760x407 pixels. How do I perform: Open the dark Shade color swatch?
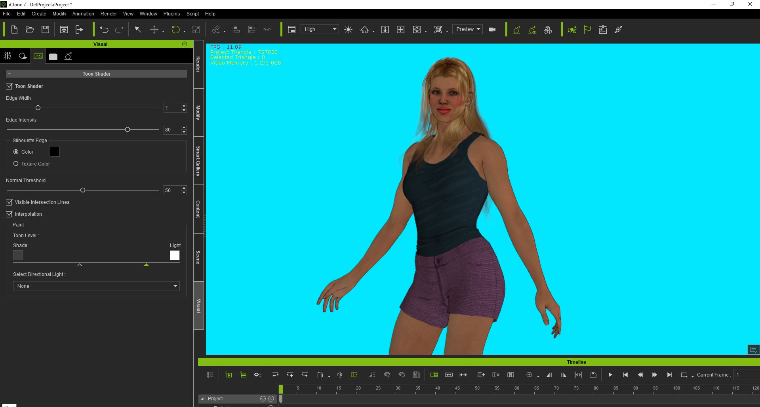[18, 255]
